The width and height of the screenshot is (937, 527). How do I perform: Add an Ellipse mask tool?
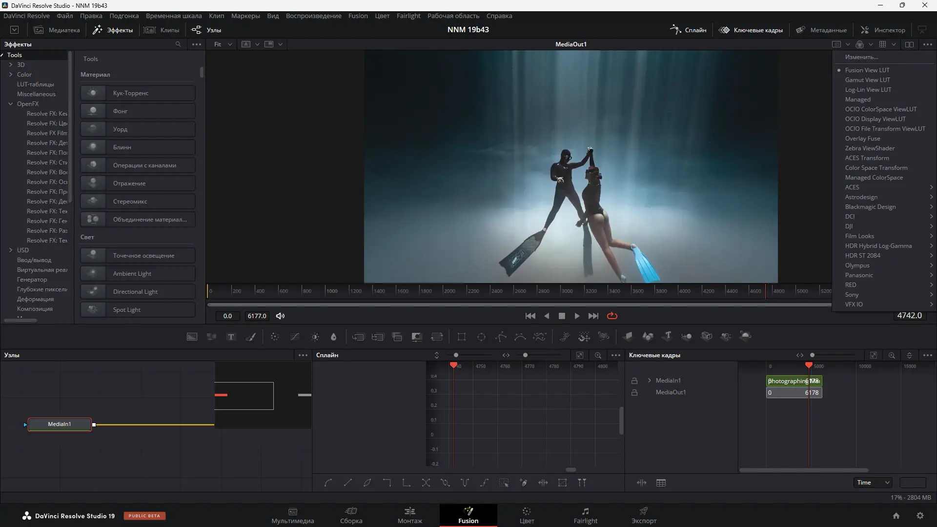[481, 337]
